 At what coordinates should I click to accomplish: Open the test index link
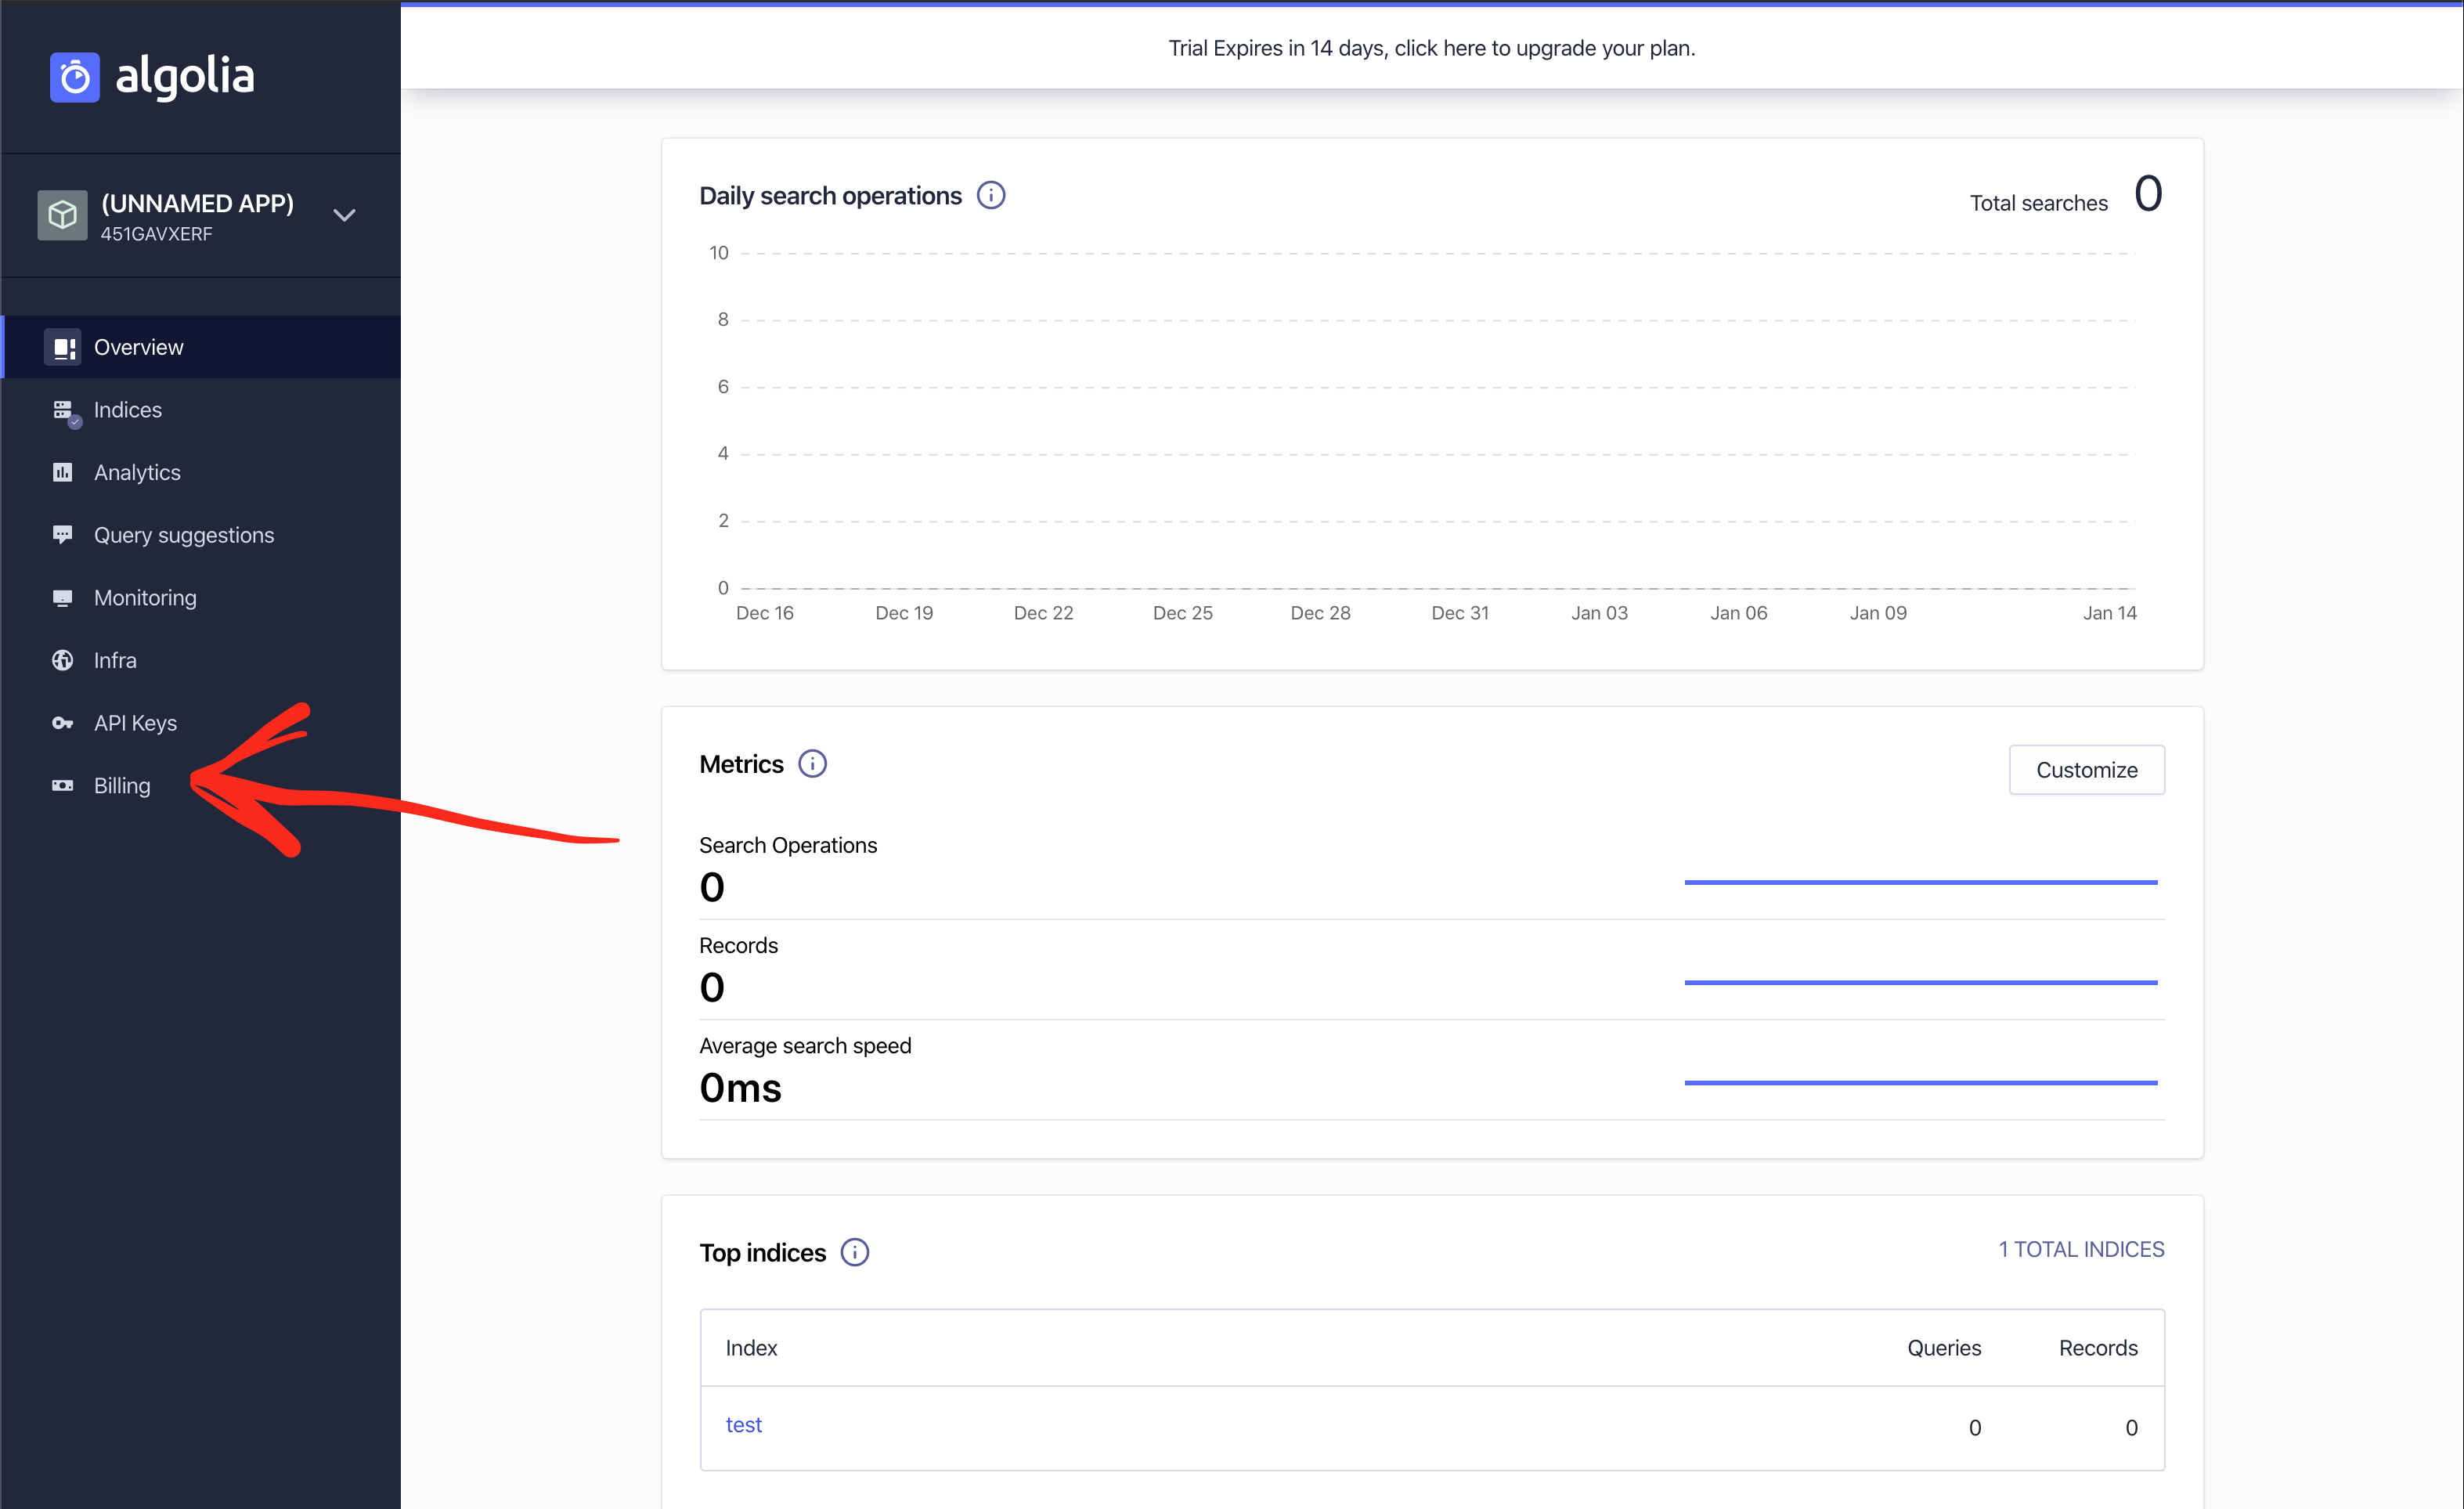743,1424
